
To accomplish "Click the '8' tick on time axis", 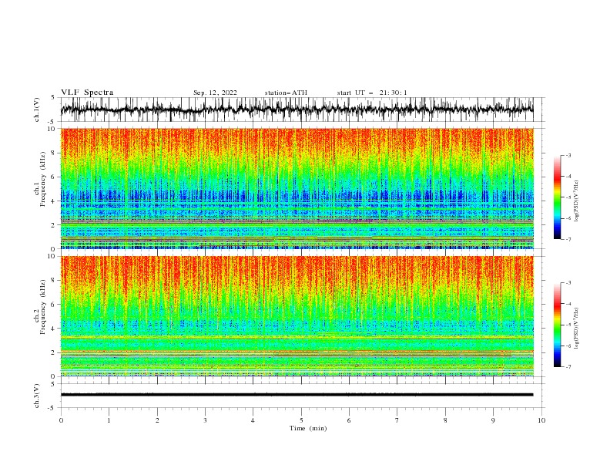I will [x=445, y=420].
